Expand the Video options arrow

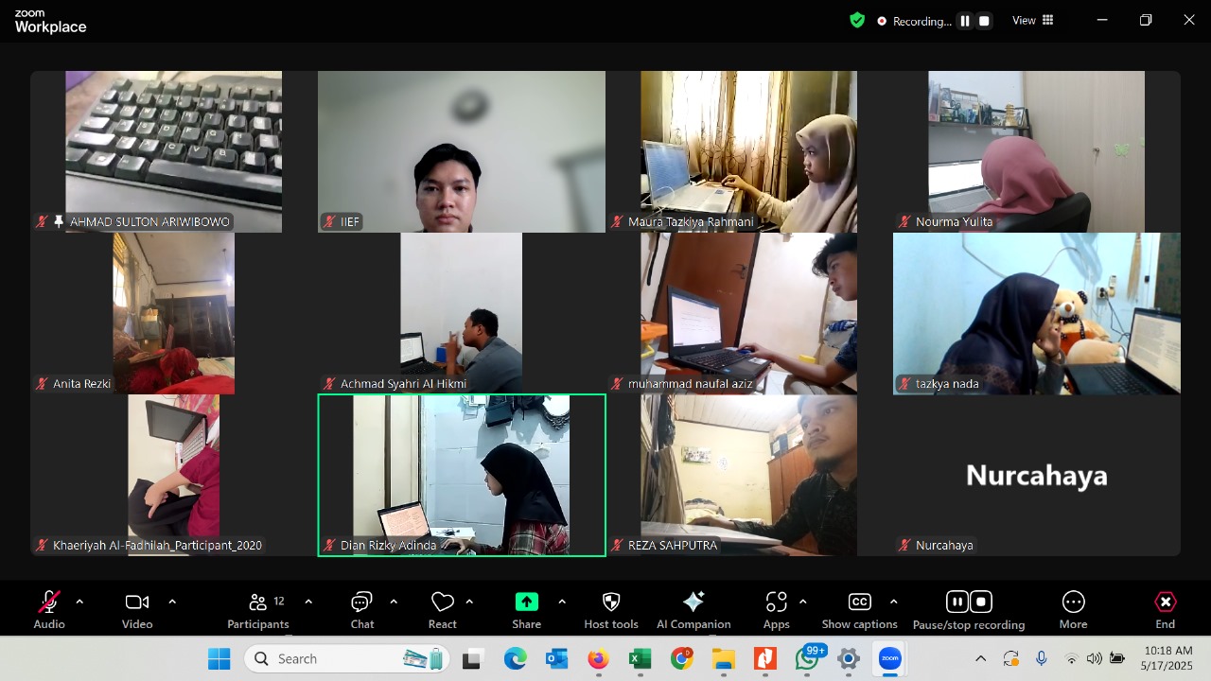click(172, 602)
